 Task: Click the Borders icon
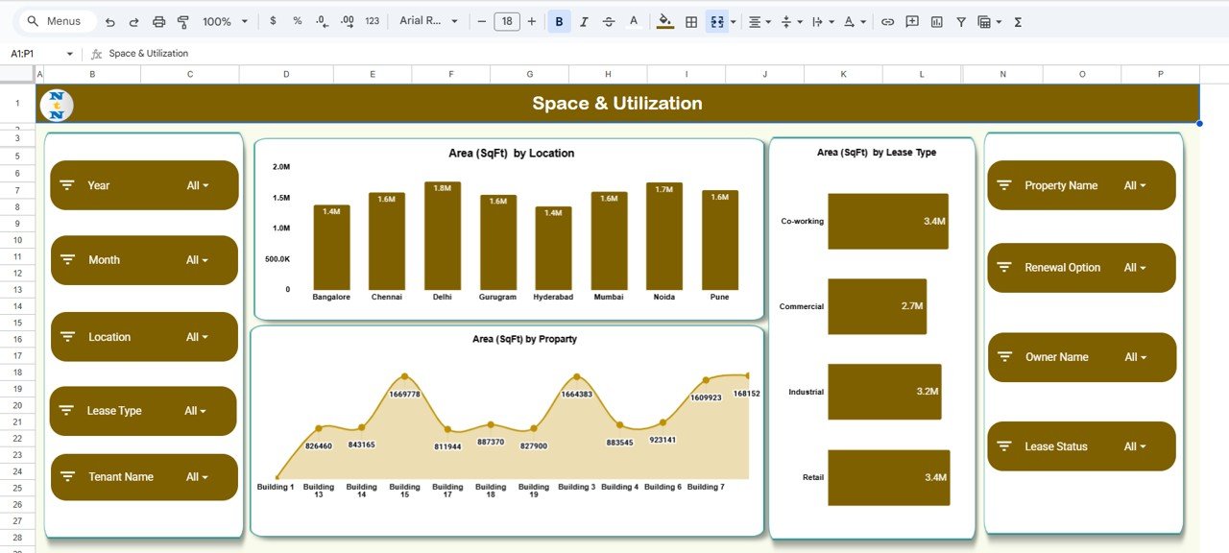(690, 21)
